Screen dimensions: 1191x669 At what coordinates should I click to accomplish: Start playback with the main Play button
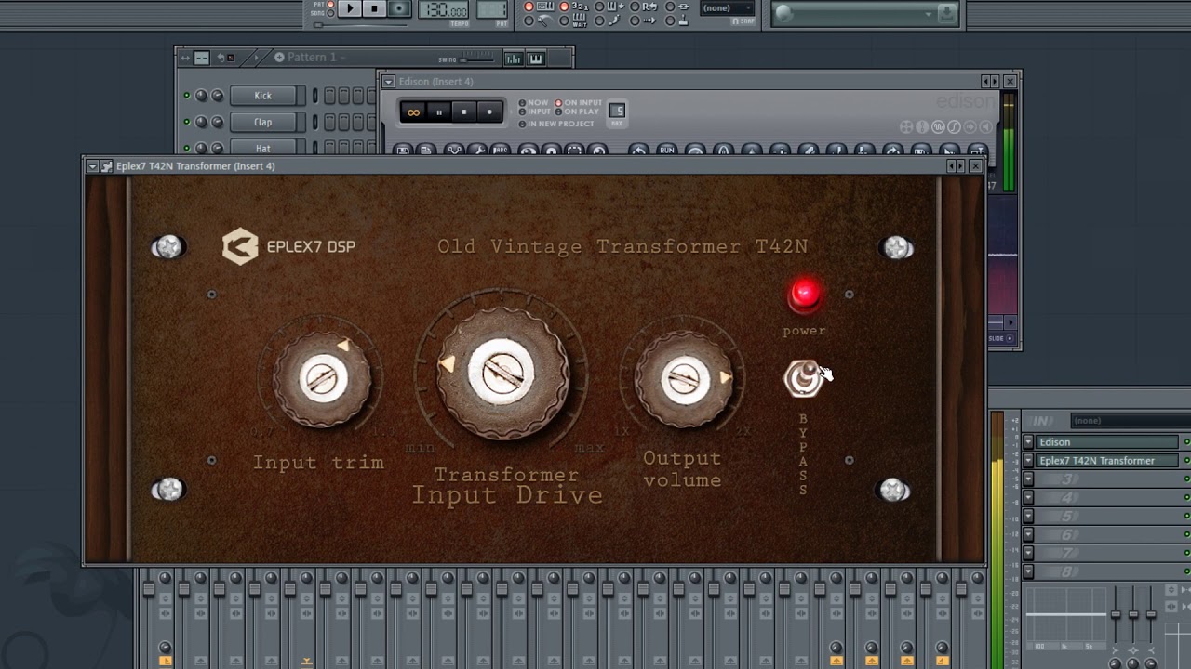pyautogui.click(x=350, y=8)
